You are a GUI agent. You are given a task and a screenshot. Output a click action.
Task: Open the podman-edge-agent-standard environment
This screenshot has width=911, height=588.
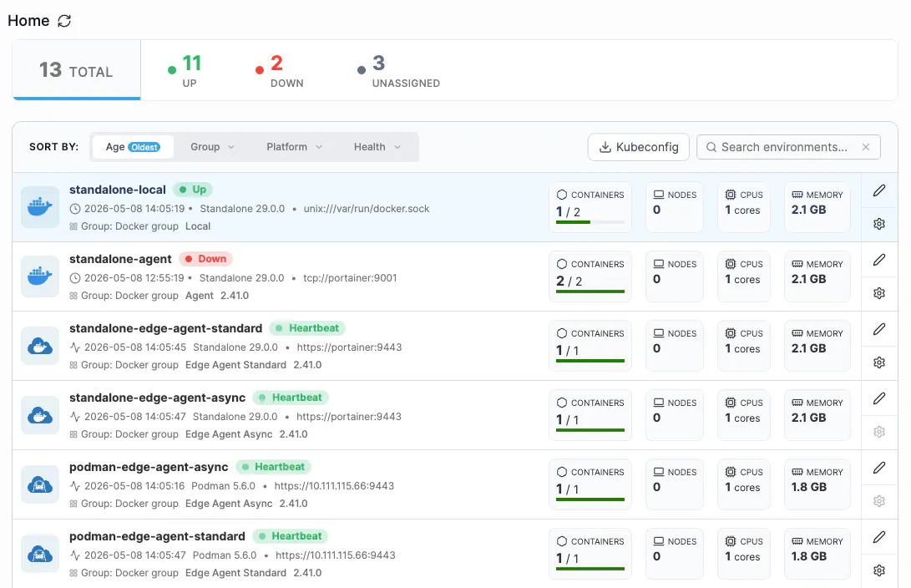point(157,536)
